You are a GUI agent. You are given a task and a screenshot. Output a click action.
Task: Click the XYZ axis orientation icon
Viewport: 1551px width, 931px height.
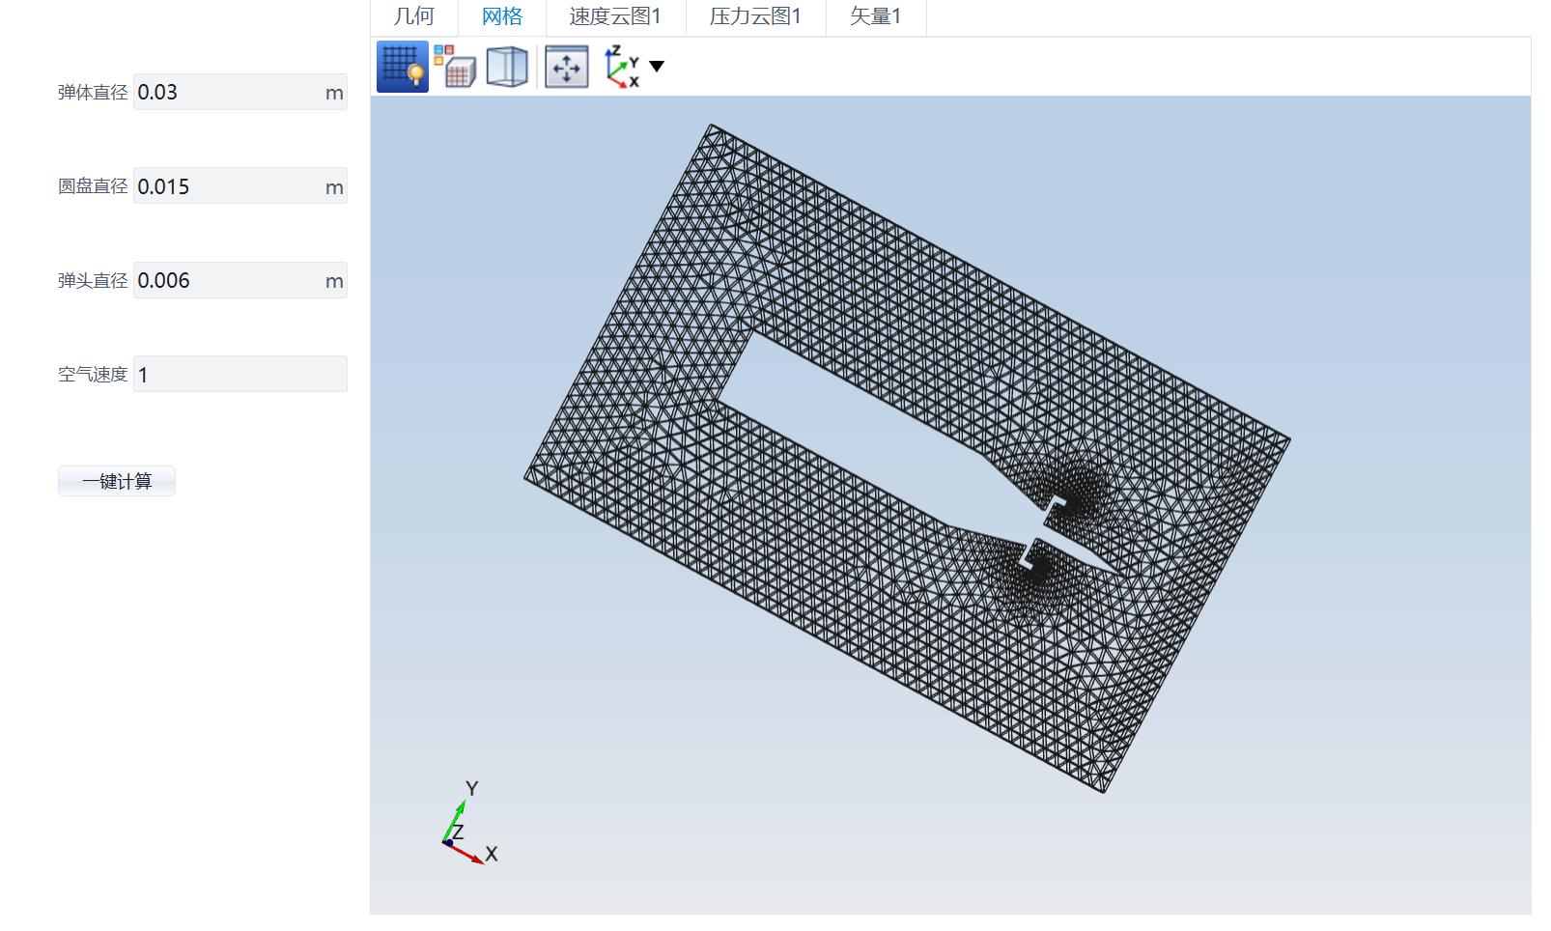pyautogui.click(x=622, y=67)
